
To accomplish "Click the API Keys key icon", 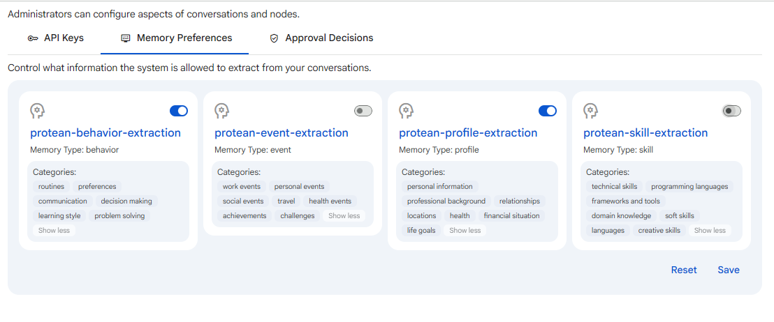I will tap(33, 38).
